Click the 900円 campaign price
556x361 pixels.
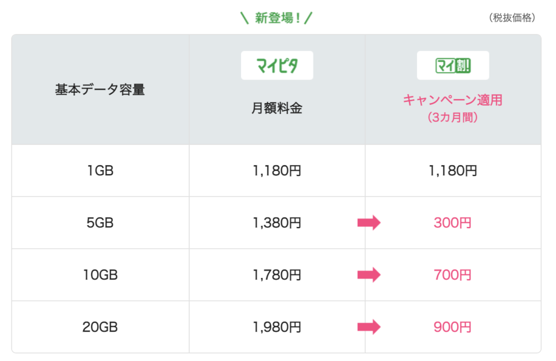point(452,327)
